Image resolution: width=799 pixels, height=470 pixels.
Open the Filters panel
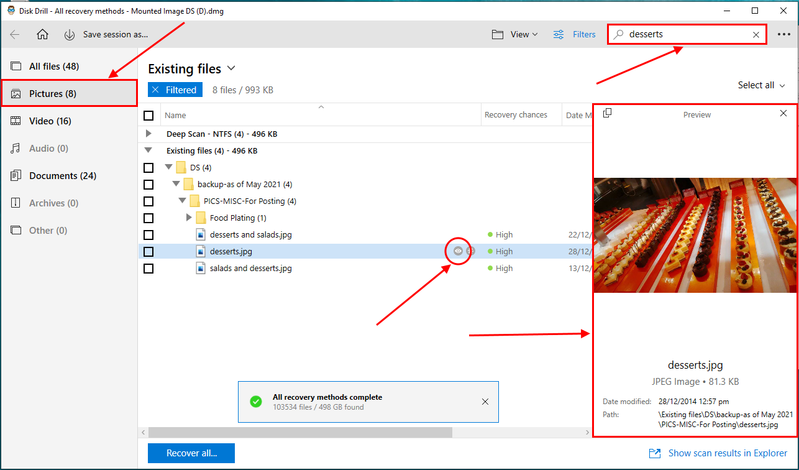click(575, 35)
